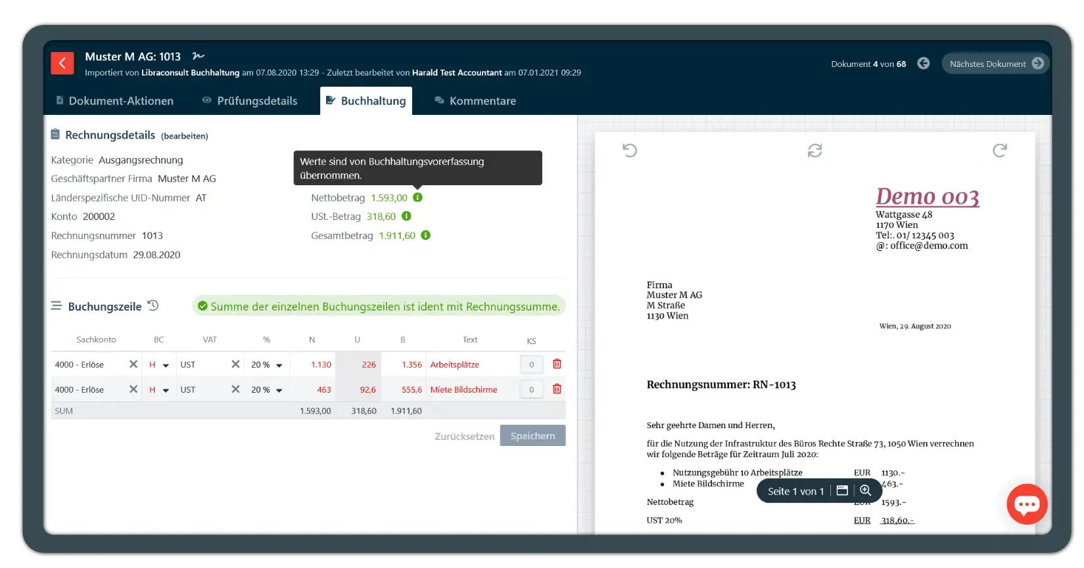The height and width of the screenshot is (568, 1084).
Task: Click the Miete Bildschirme text field
Action: pos(472,389)
